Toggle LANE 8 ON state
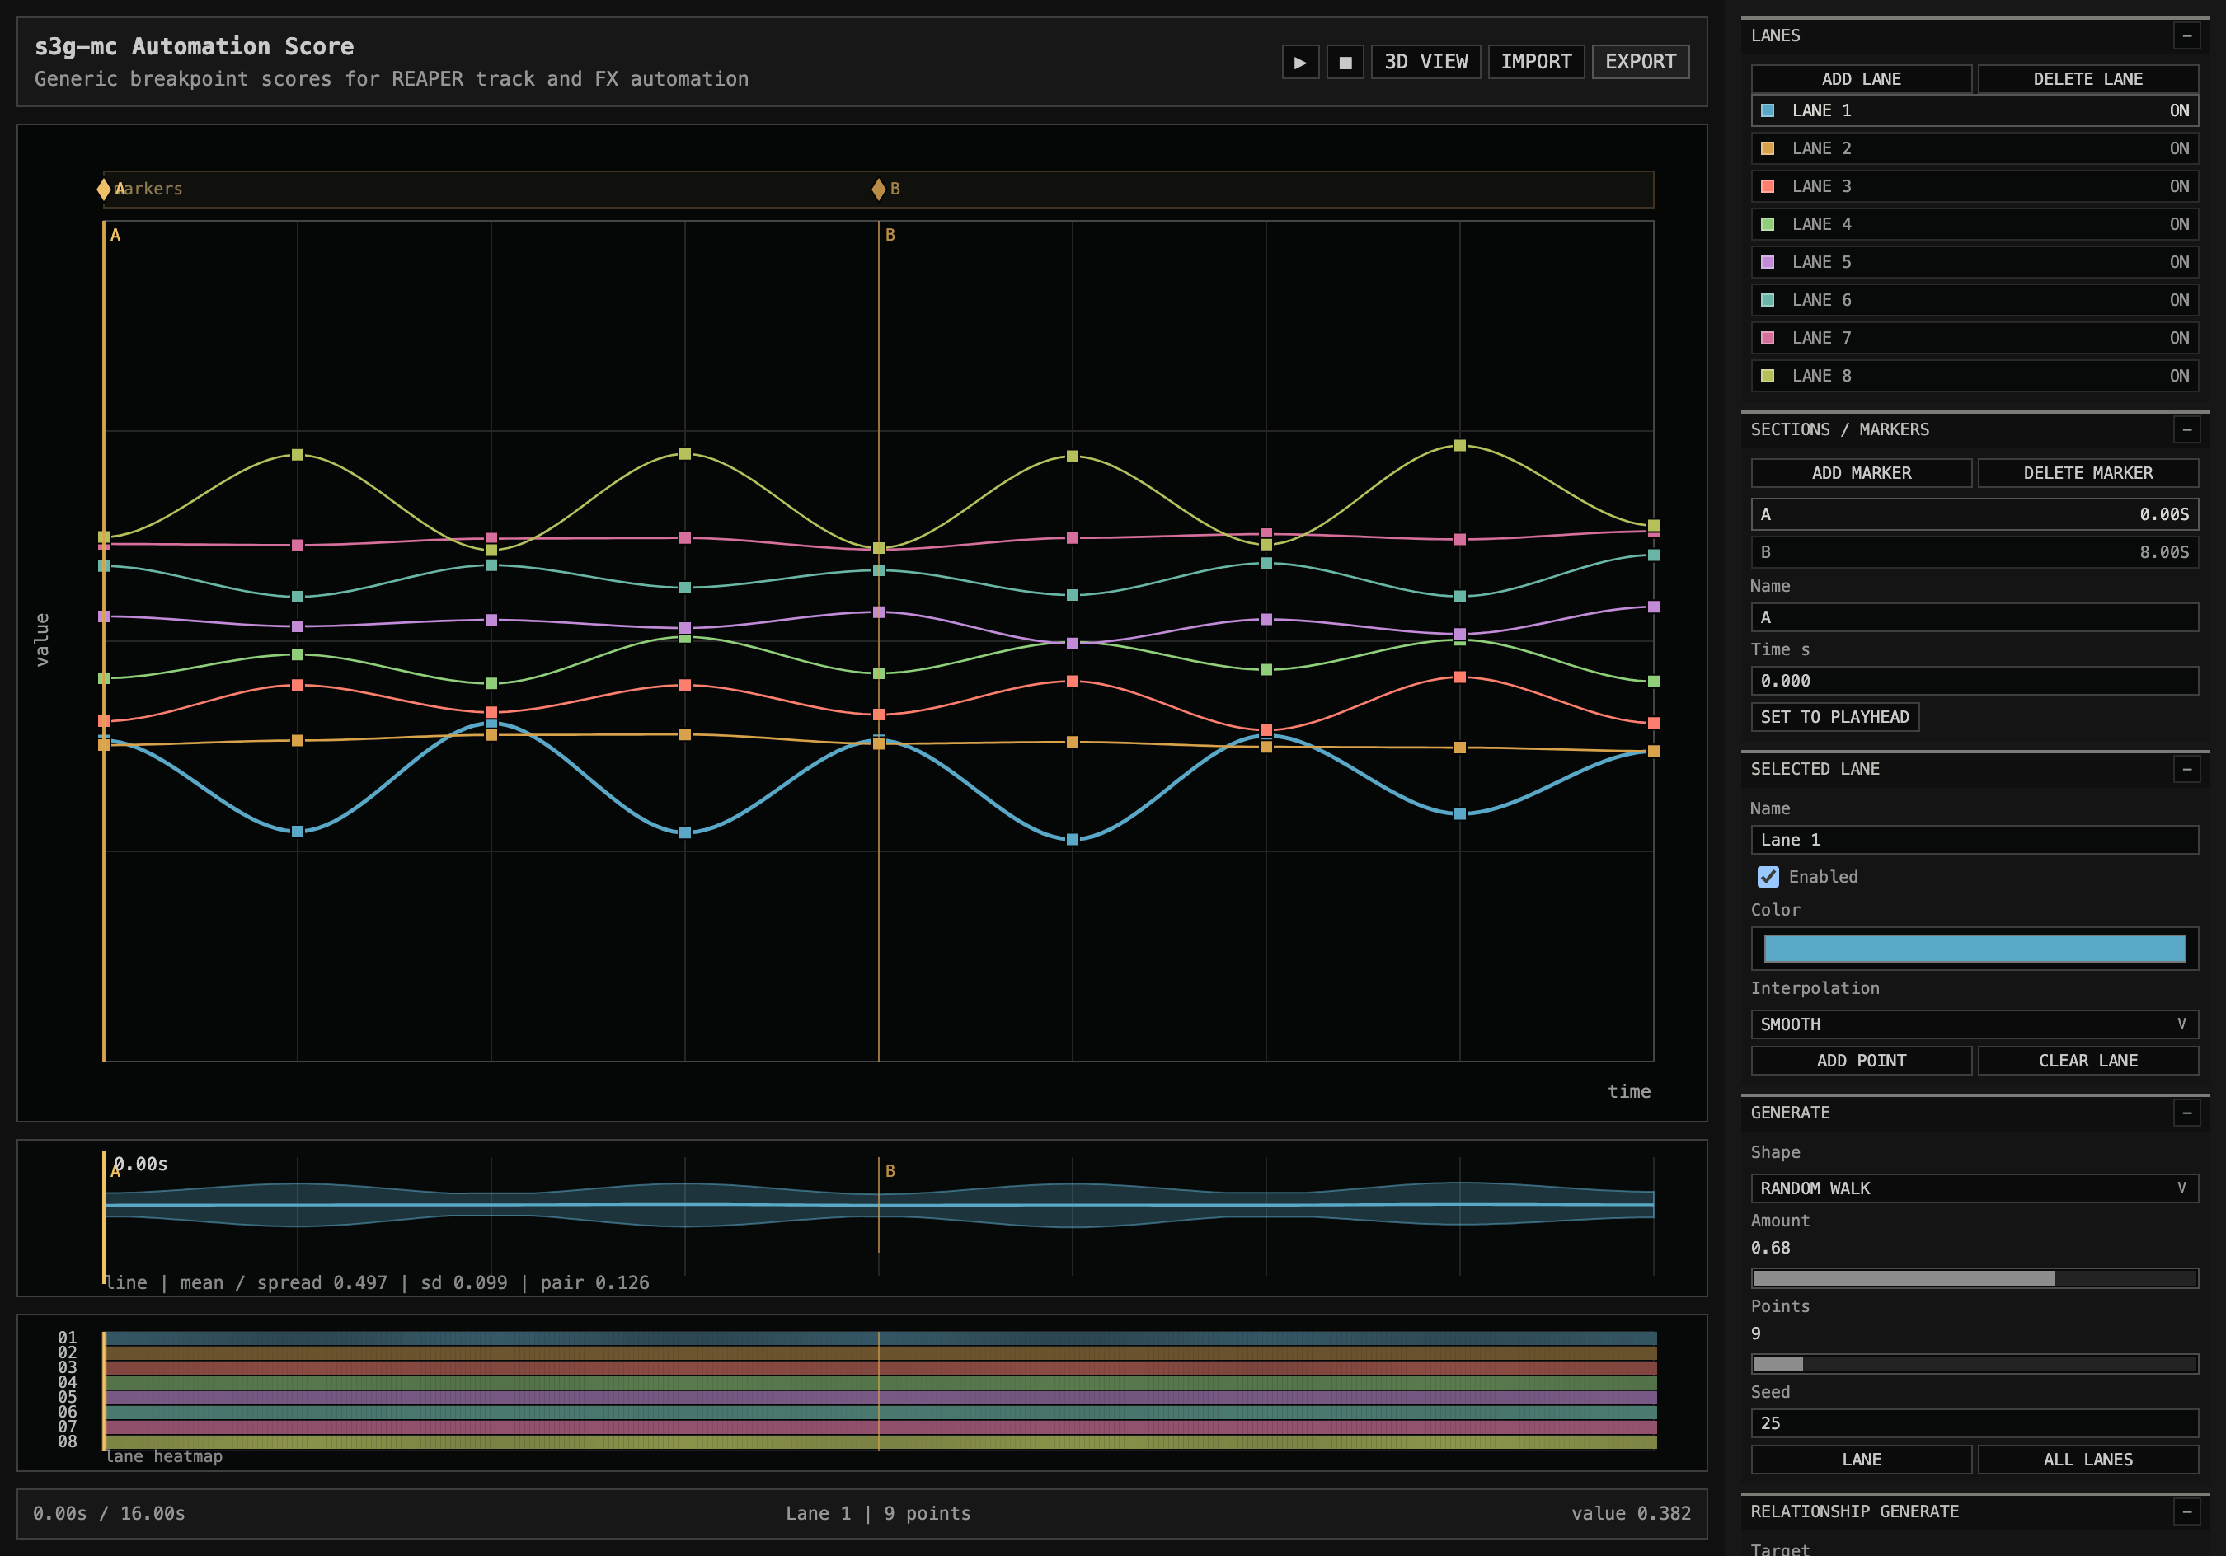The width and height of the screenshot is (2226, 1556). click(x=2178, y=375)
